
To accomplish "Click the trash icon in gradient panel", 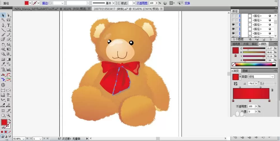I will [272, 90].
